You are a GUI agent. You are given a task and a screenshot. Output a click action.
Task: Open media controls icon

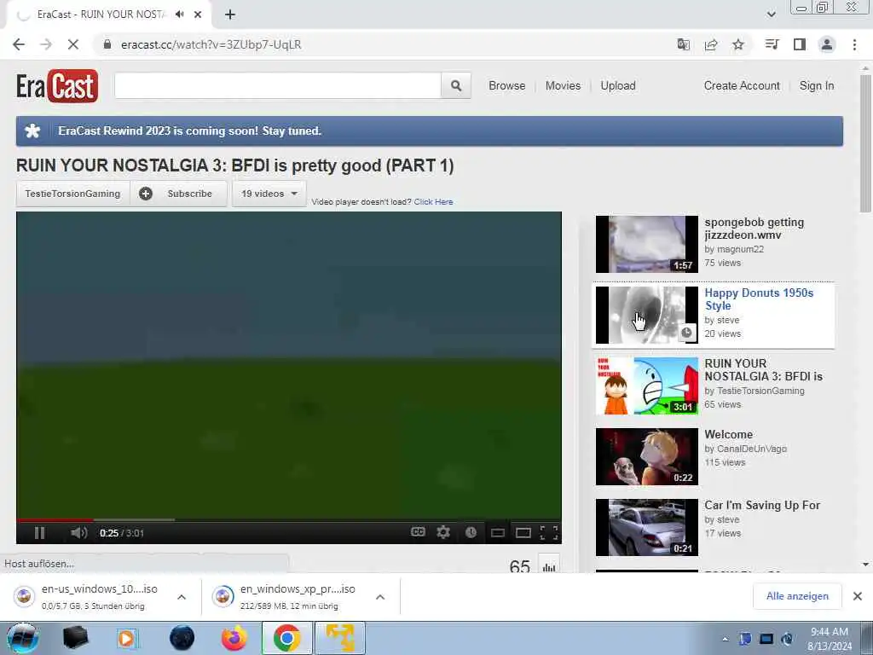click(x=772, y=44)
